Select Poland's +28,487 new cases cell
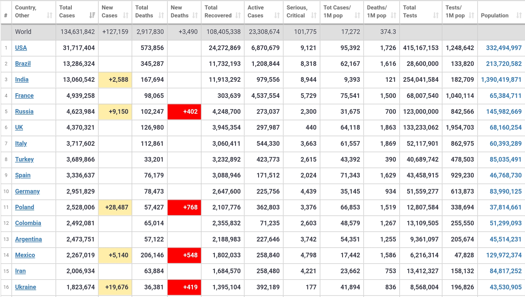This screenshot has height=297, width=525. (x=115, y=207)
